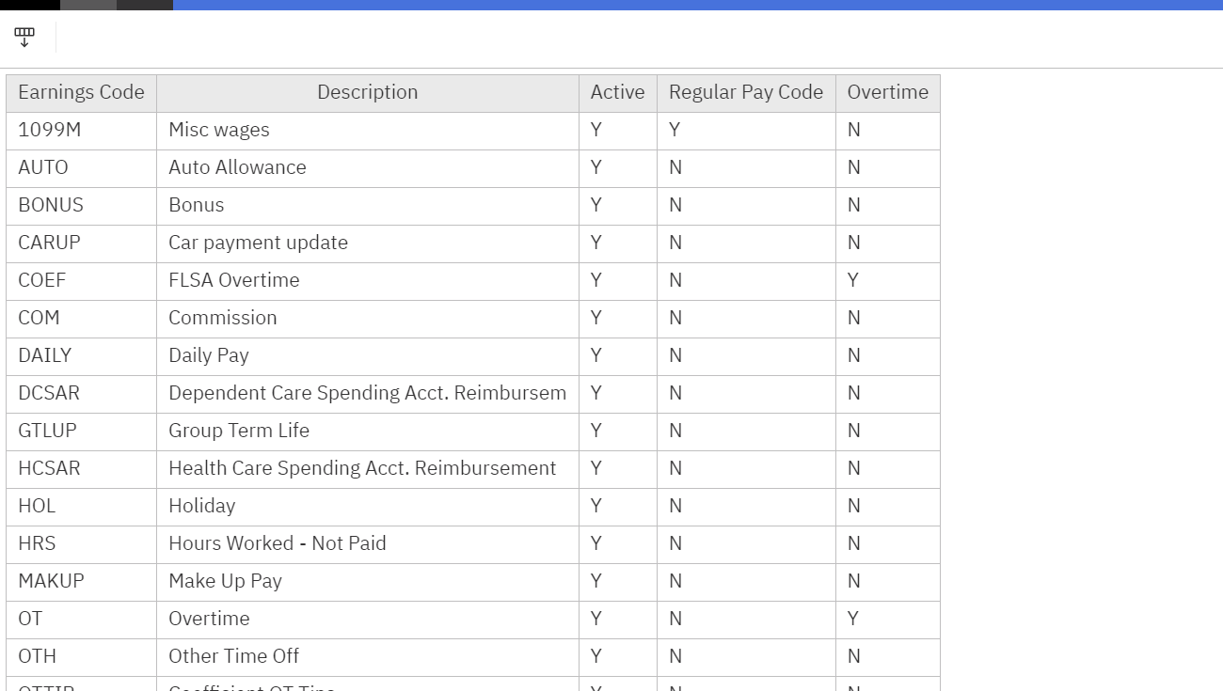Select the HCSAR earnings code cell
Screen dimensions: 1223x691
pyautogui.click(x=81, y=469)
